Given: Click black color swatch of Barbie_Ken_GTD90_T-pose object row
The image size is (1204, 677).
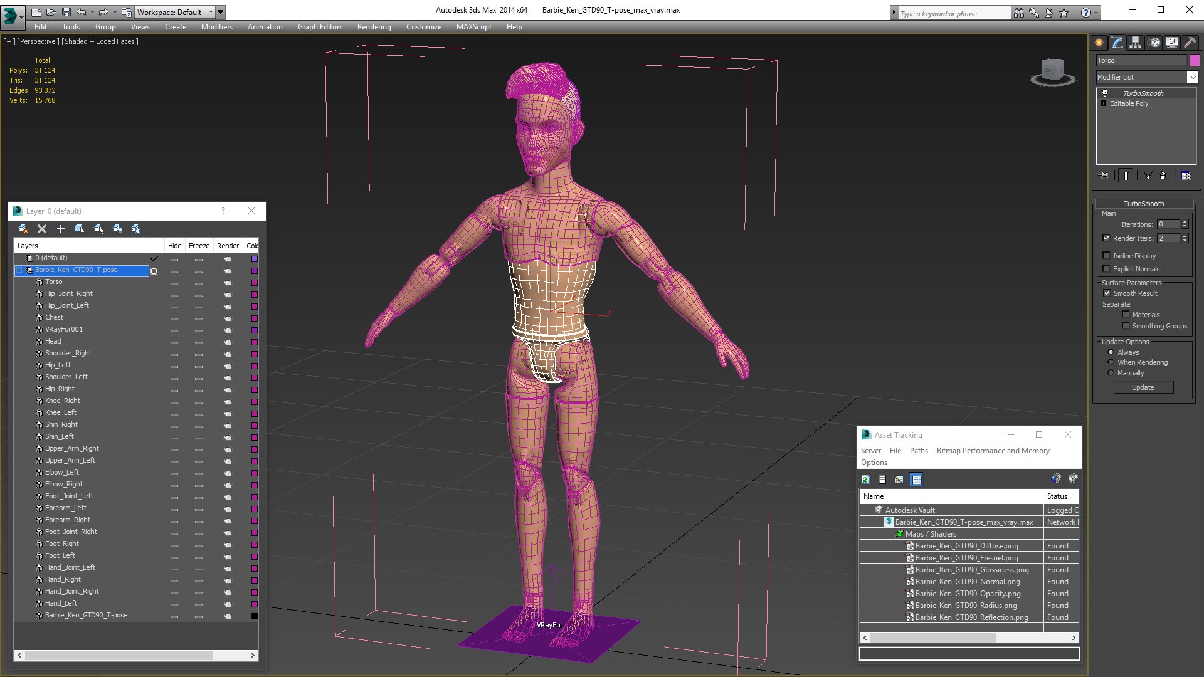Looking at the screenshot, I should click(254, 616).
